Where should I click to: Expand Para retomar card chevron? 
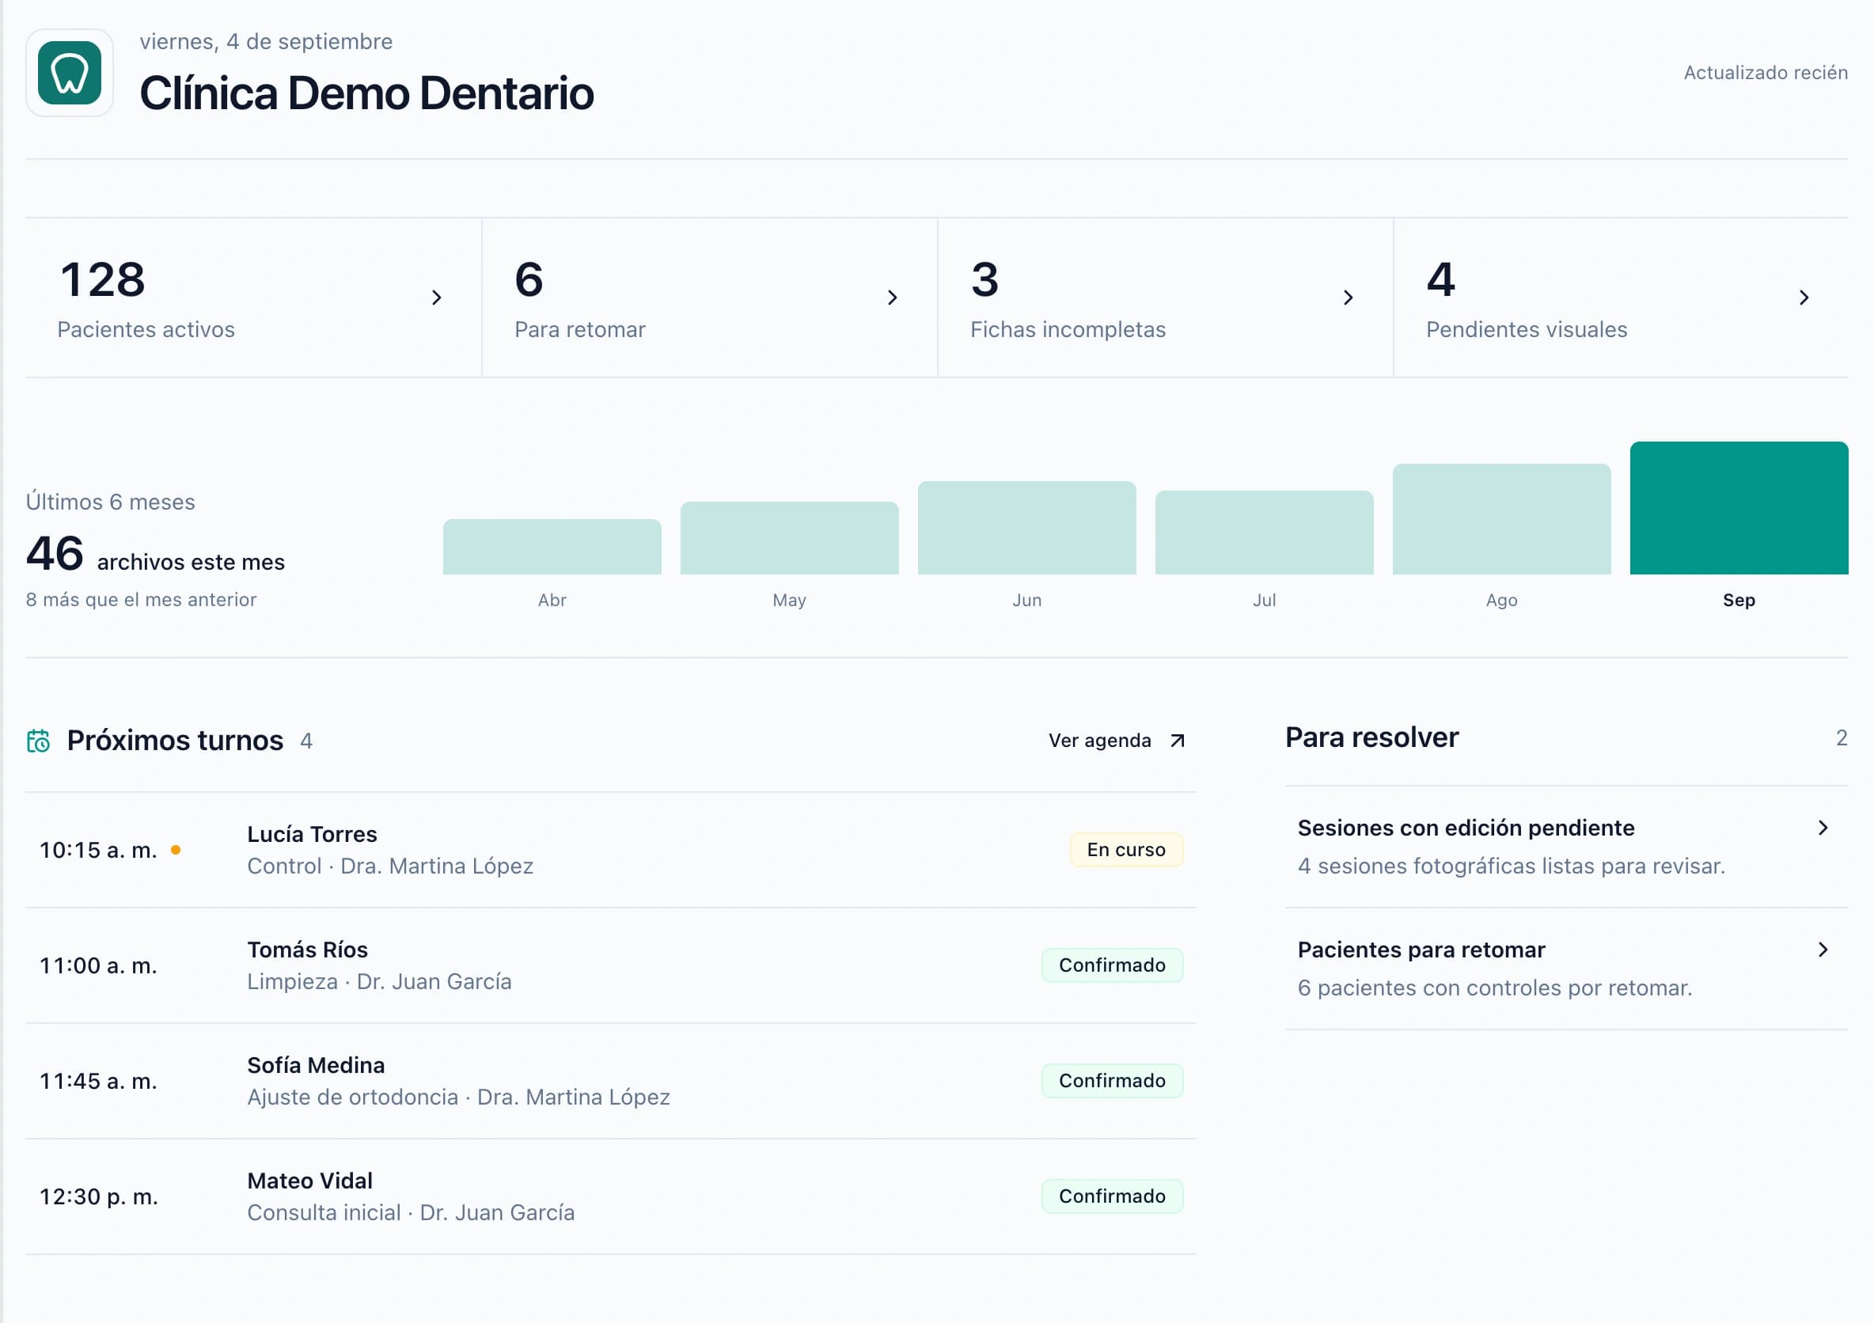[892, 297]
